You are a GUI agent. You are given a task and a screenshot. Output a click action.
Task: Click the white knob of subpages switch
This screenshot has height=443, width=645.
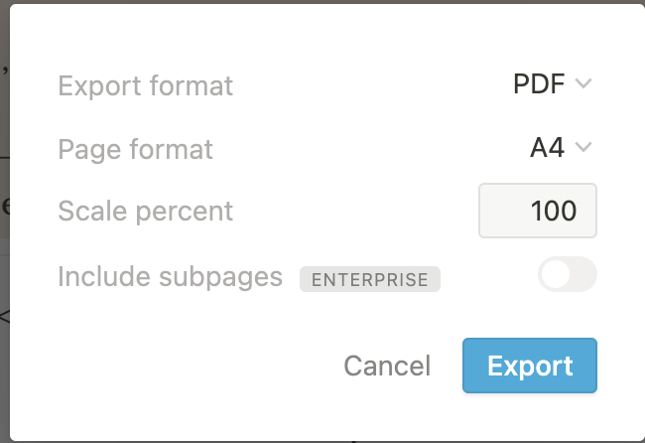pos(556,275)
